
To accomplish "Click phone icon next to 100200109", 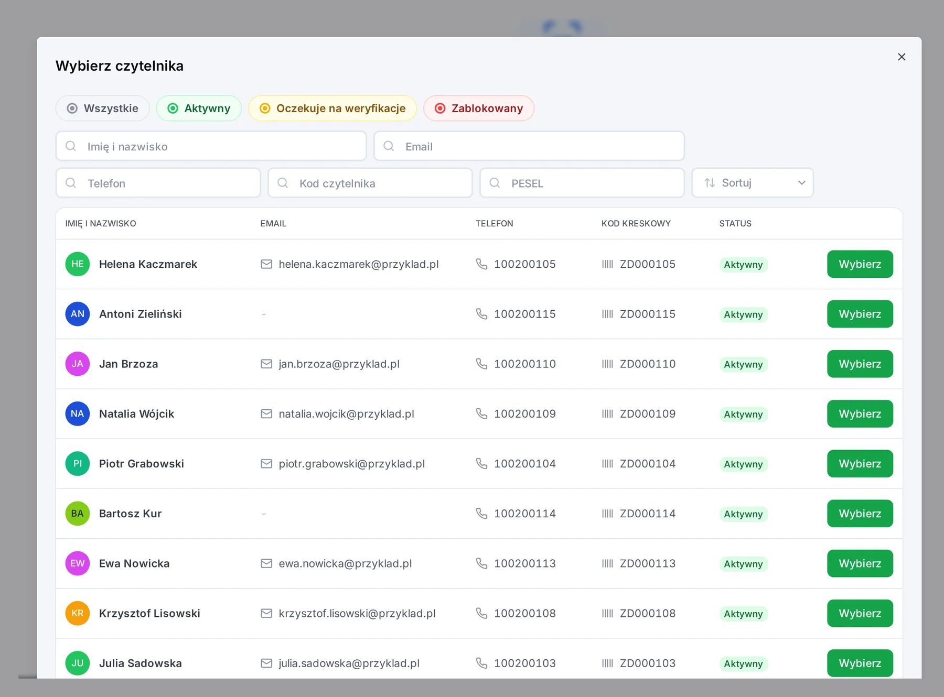I will (x=481, y=413).
